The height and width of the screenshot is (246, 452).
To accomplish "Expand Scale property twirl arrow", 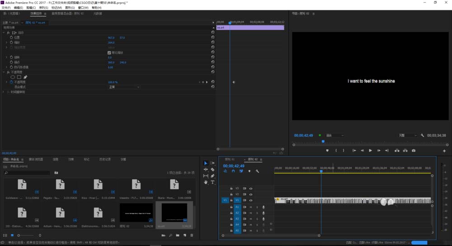I will (x=7, y=43).
